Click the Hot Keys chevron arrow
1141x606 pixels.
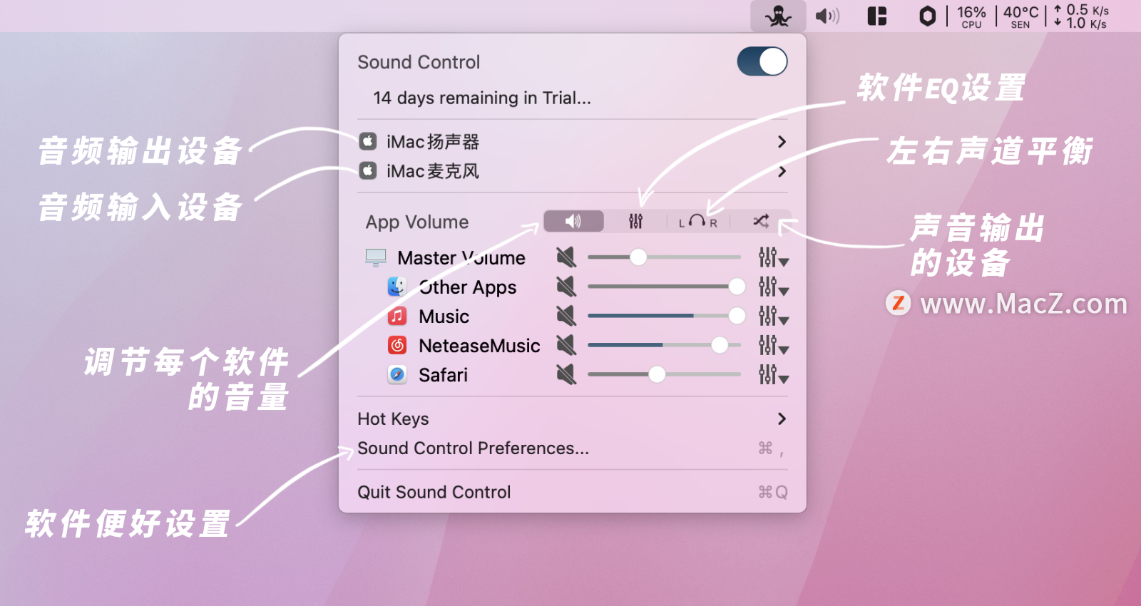(782, 418)
